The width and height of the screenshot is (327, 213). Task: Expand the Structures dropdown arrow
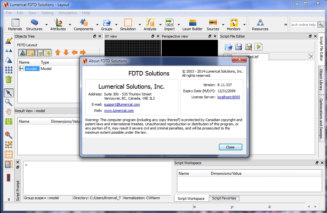[46, 25]
